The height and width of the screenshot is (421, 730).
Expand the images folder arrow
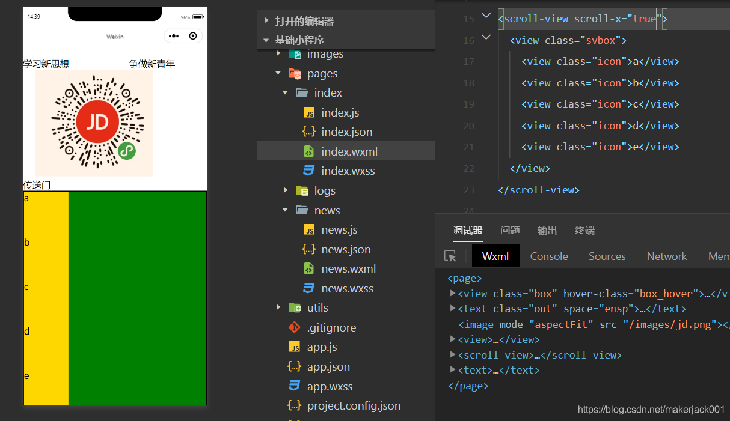pyautogui.click(x=278, y=54)
